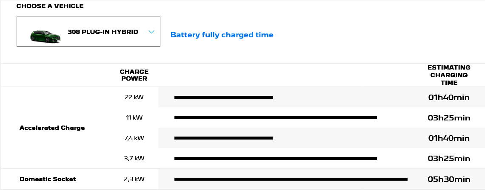The height and width of the screenshot is (190, 485).
Task: Click the CHOOSE A VEHICLE heading
Action: tap(50, 6)
